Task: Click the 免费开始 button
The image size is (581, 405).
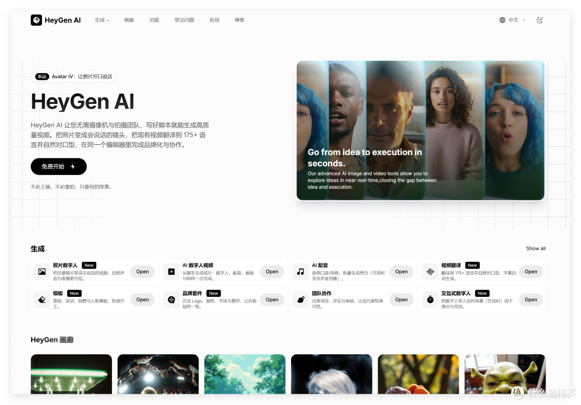Action: coord(59,166)
